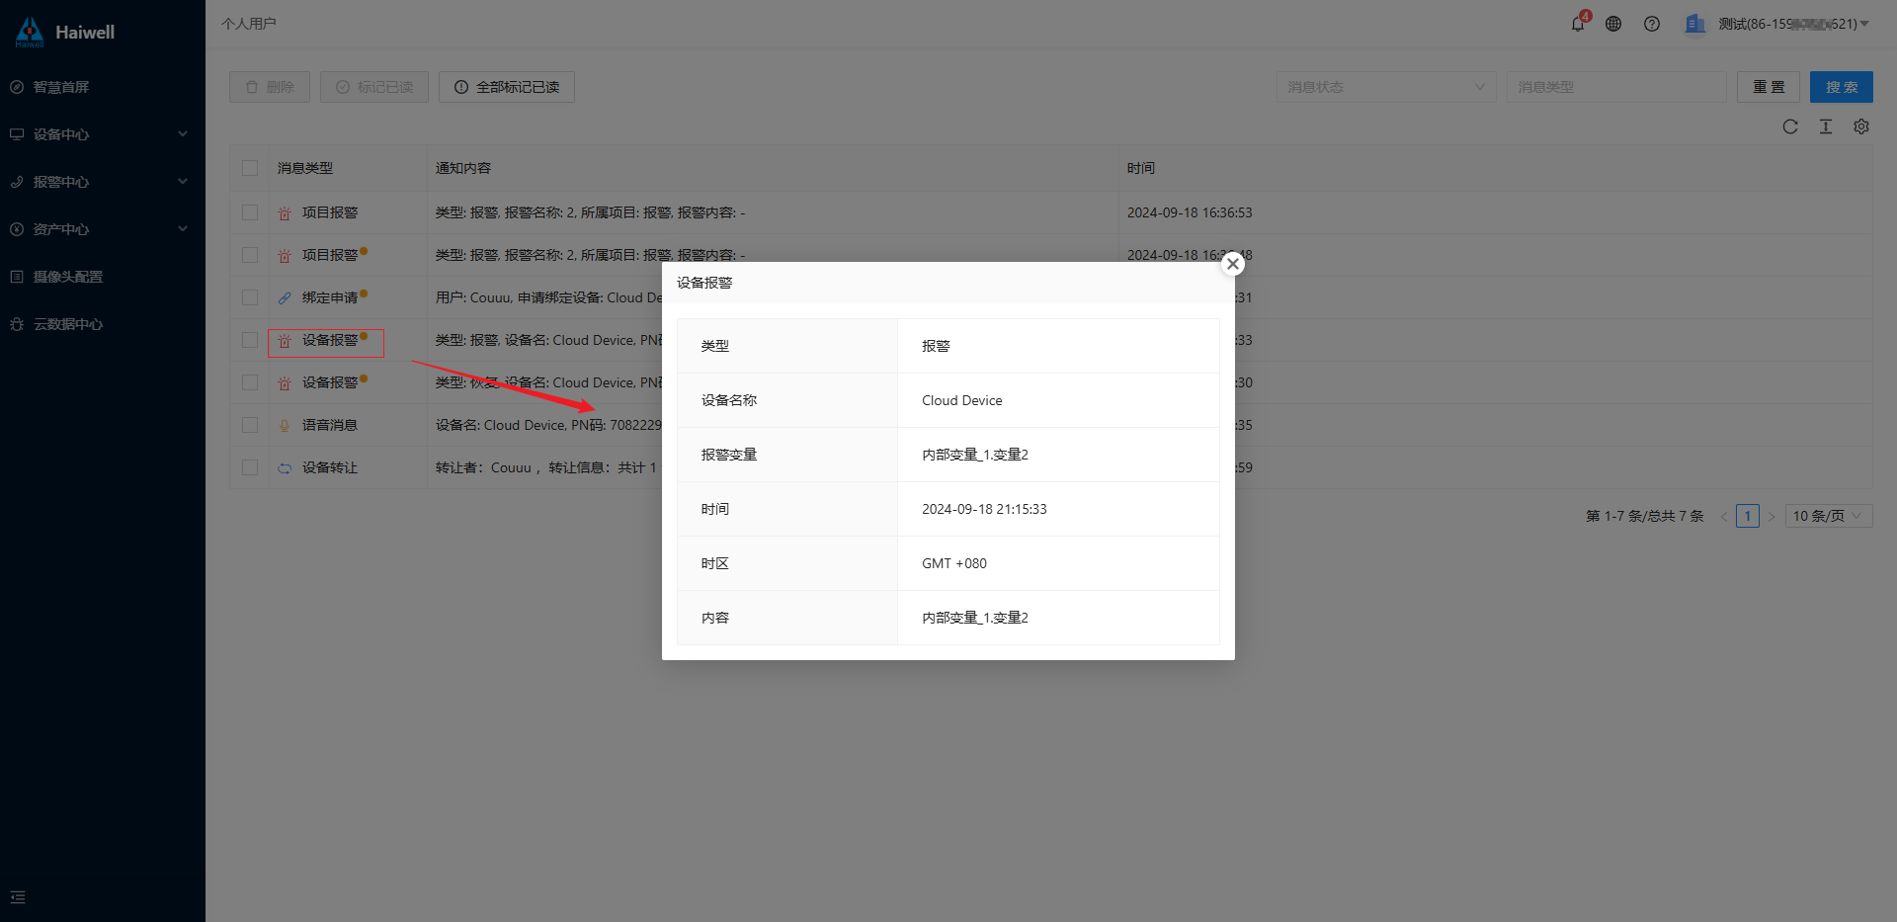Click the 重置 button
The height and width of the screenshot is (922, 1897).
tap(1769, 87)
